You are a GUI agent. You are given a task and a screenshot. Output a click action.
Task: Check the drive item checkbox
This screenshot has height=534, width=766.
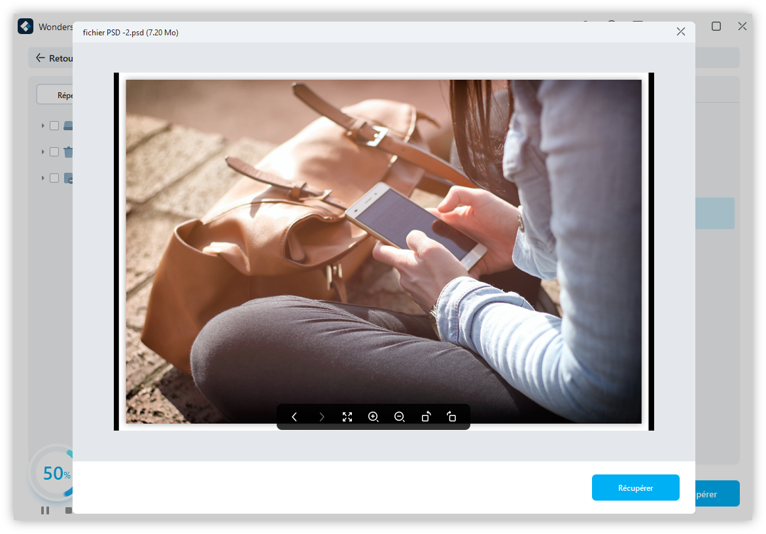(54, 126)
